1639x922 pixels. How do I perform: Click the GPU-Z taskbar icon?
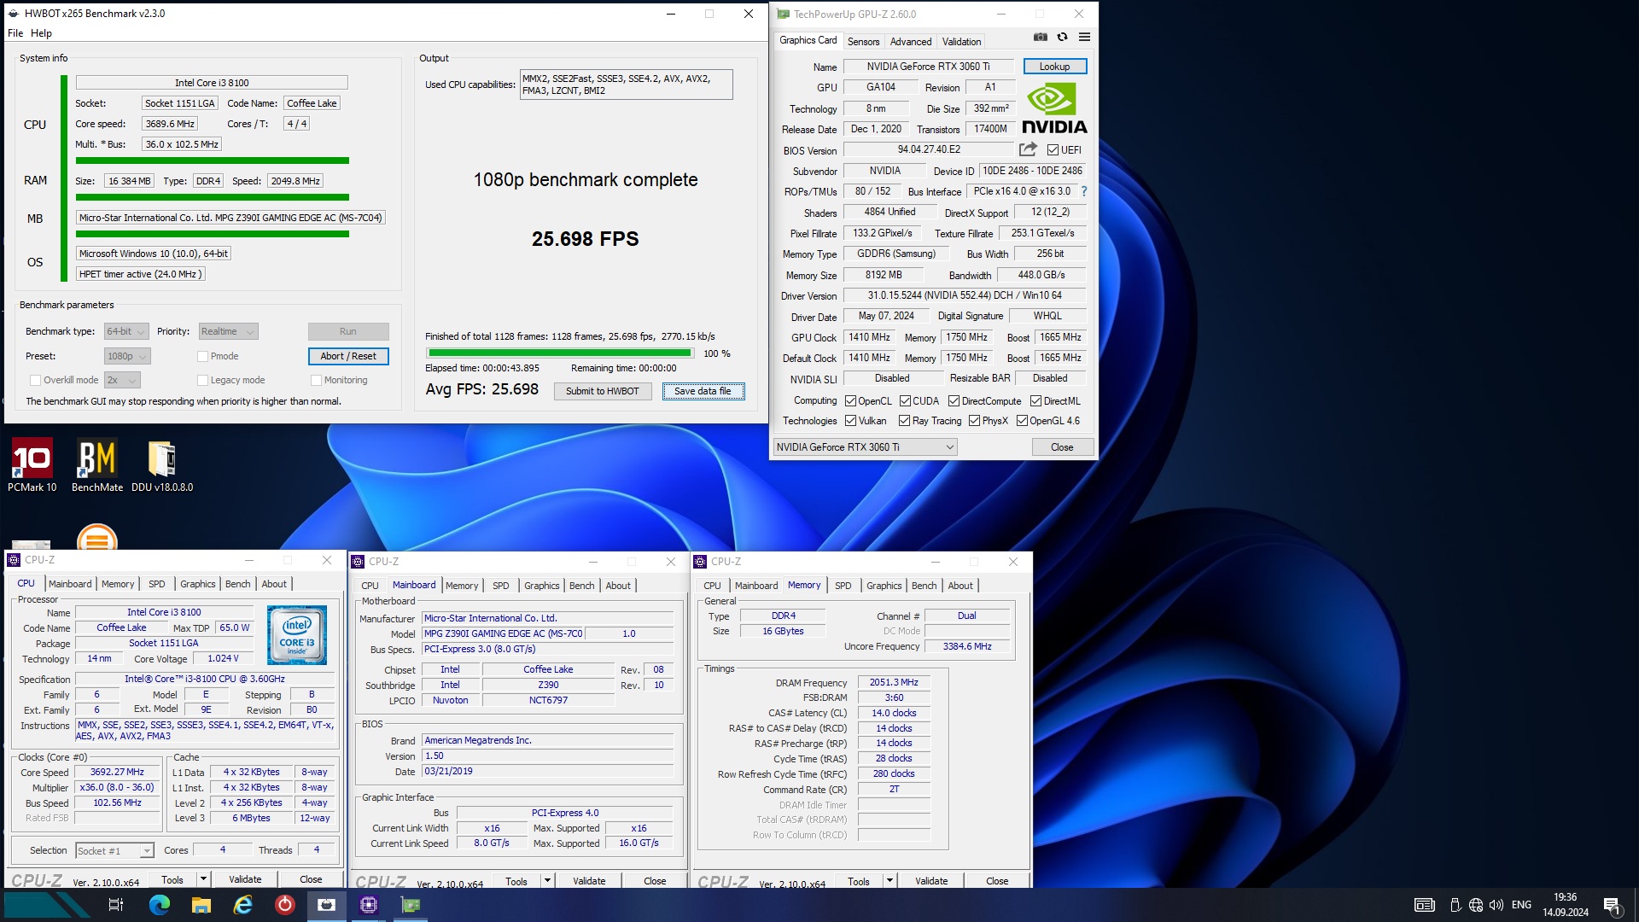click(x=411, y=905)
